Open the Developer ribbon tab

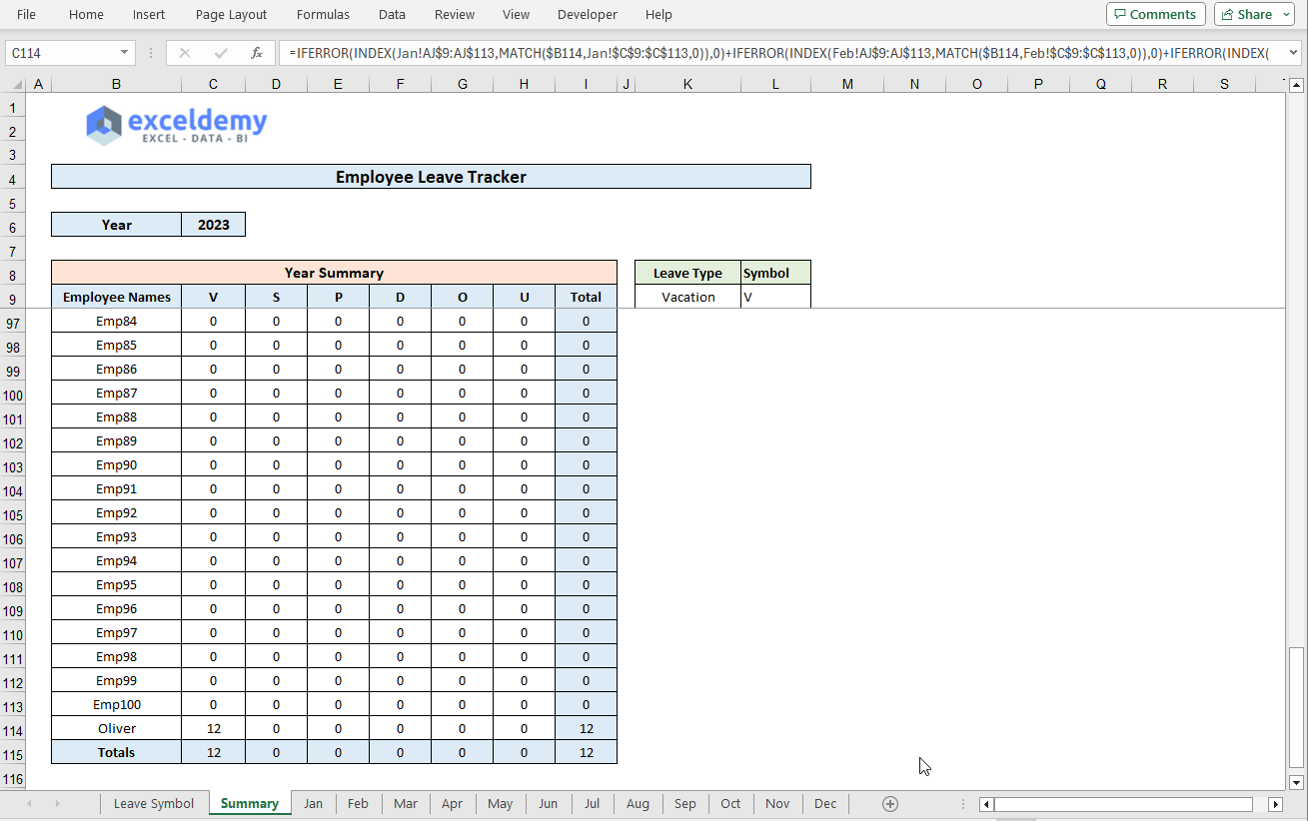tap(588, 14)
